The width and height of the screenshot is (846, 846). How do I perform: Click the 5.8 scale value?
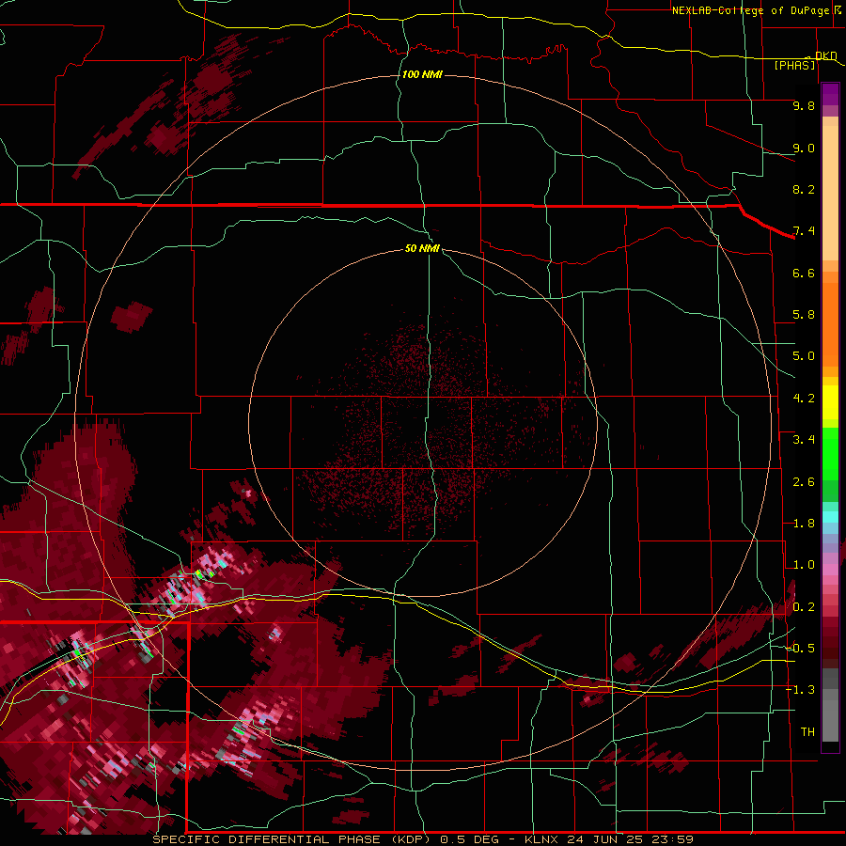click(x=804, y=315)
